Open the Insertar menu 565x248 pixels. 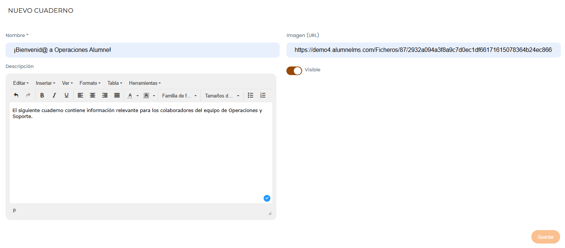[46, 83]
